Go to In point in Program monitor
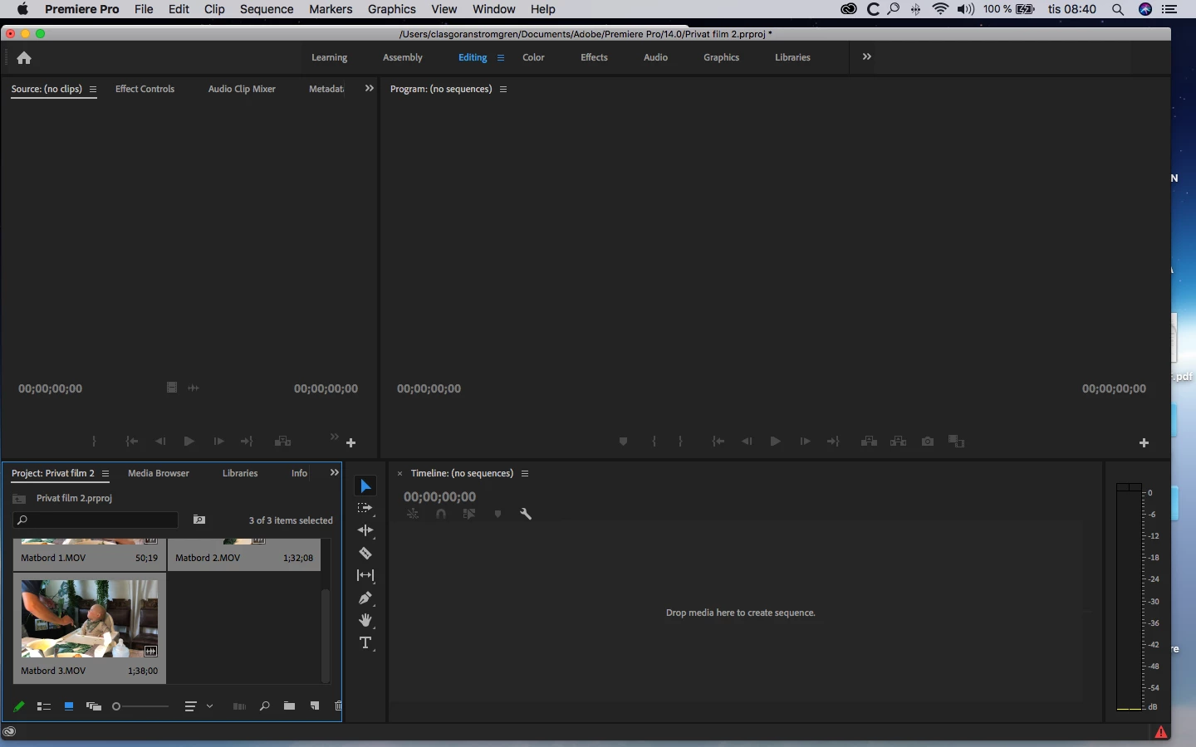The height and width of the screenshot is (747, 1196). [x=718, y=442]
